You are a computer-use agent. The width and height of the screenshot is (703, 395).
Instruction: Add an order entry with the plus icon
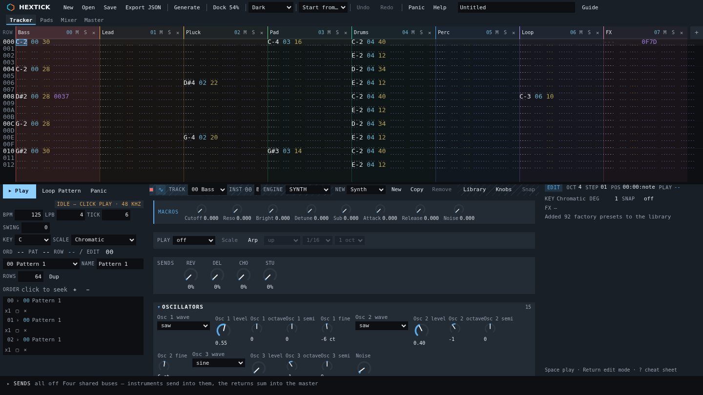pos(75,290)
